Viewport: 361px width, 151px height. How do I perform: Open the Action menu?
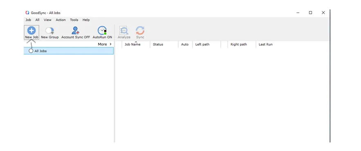(61, 20)
